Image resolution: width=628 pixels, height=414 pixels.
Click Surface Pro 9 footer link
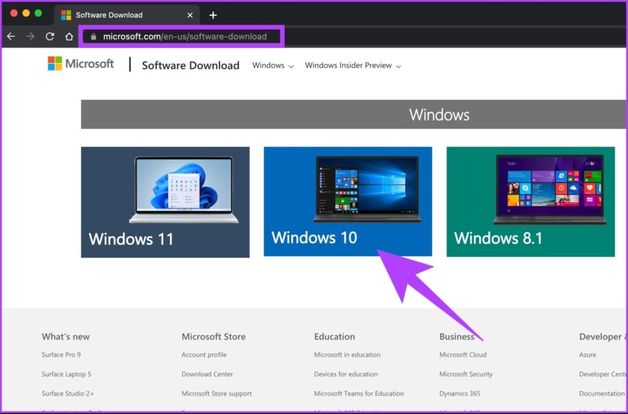[x=61, y=355]
